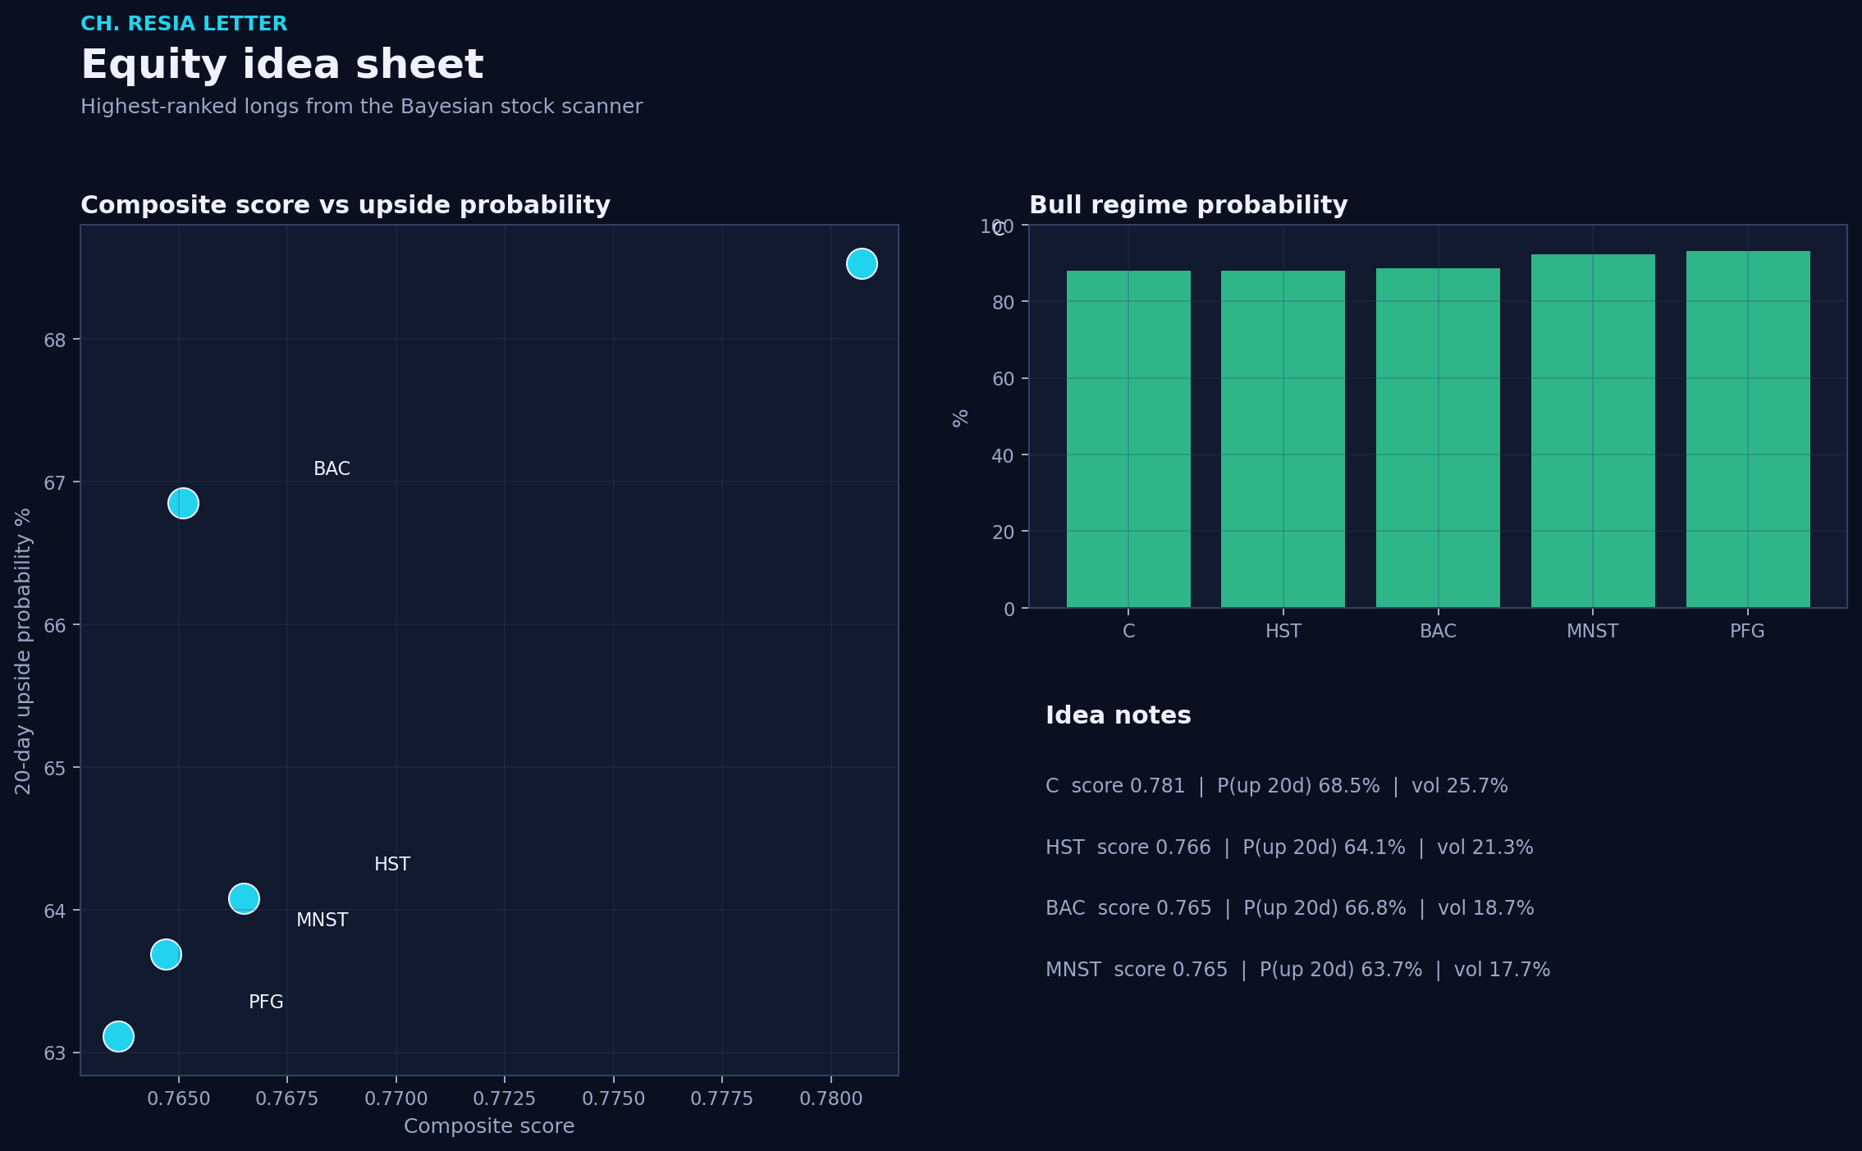Screen dimensions: 1862x1151
Task: Click the "Composite score vs upside probability" chart title
Action: tap(345, 205)
